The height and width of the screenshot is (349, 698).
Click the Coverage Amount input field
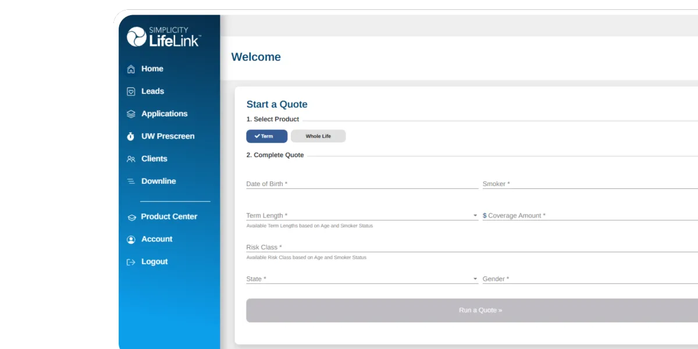pyautogui.click(x=590, y=216)
